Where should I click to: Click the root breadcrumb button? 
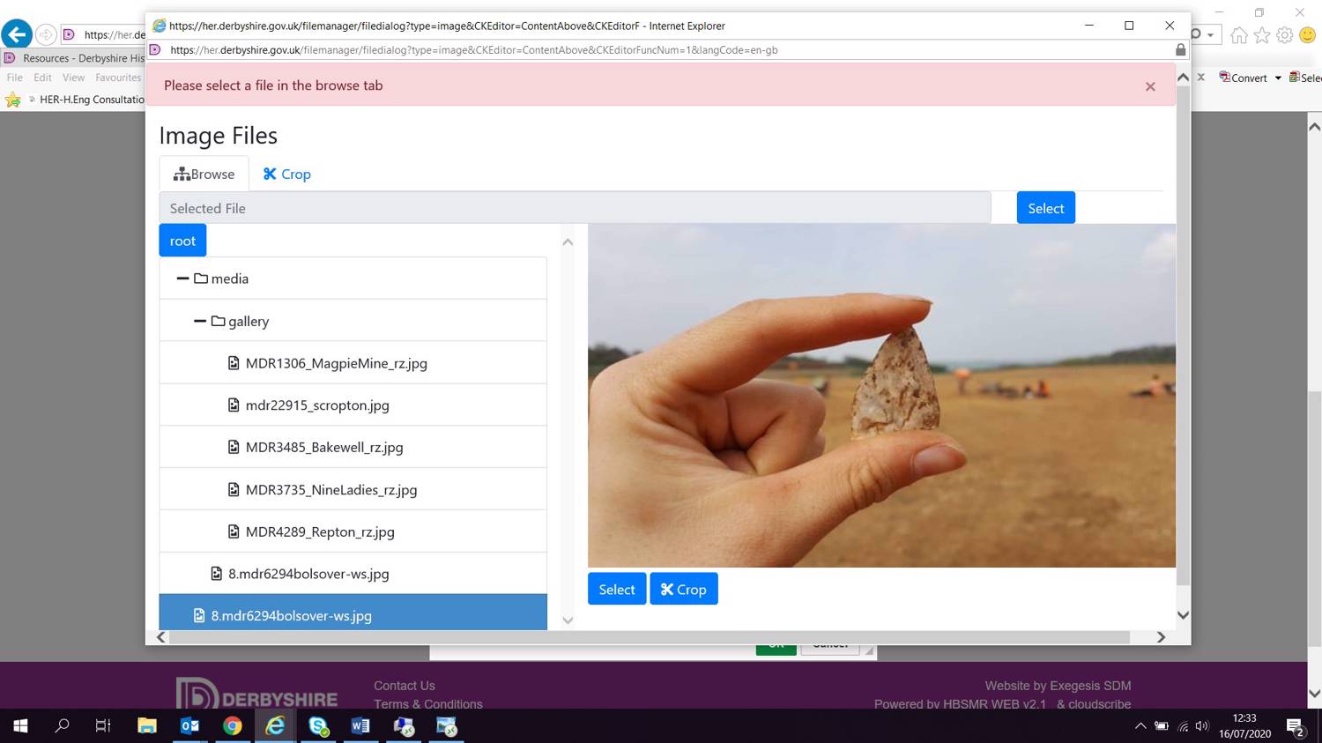click(182, 241)
